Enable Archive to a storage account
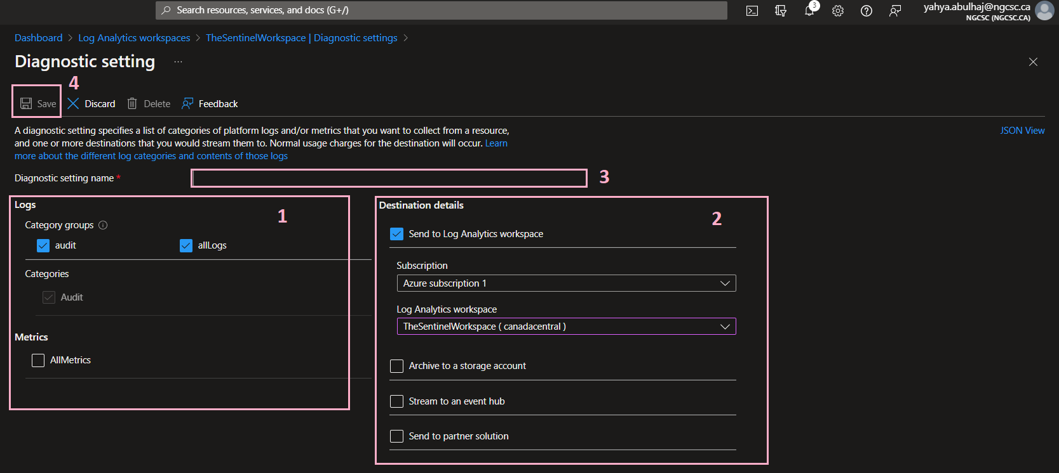 point(397,366)
